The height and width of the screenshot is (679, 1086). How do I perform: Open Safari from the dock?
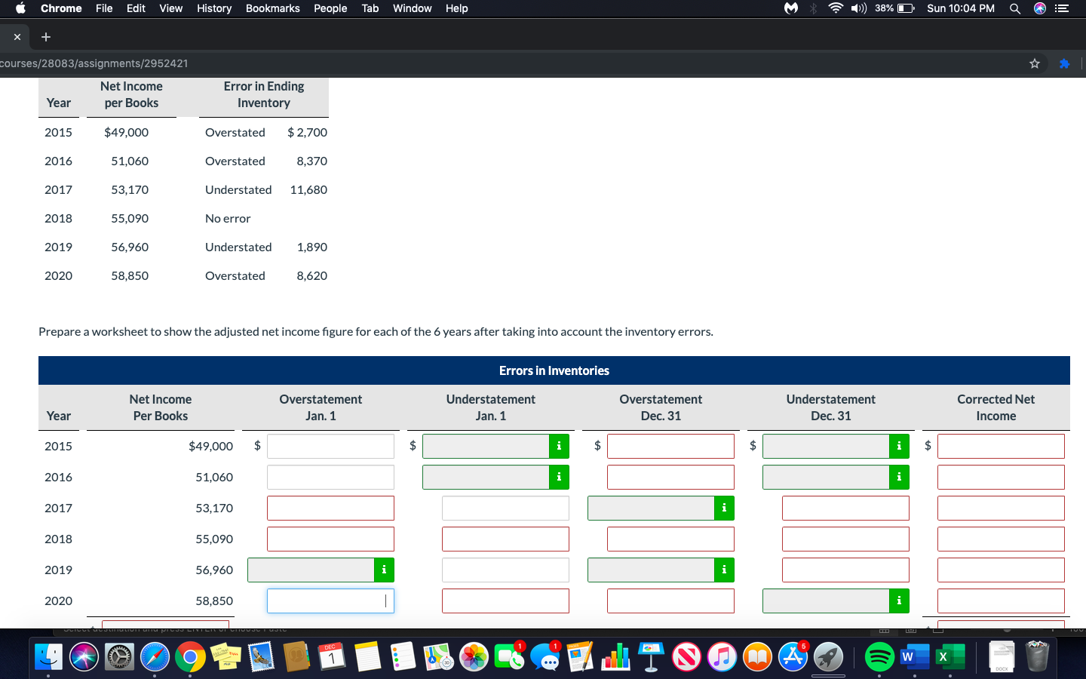tap(155, 657)
